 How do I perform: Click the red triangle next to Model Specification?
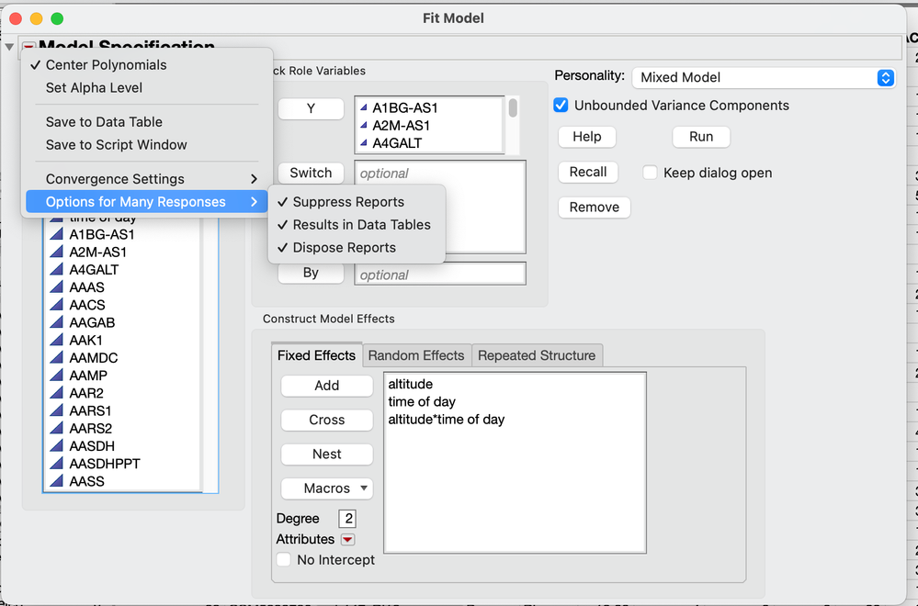point(28,47)
